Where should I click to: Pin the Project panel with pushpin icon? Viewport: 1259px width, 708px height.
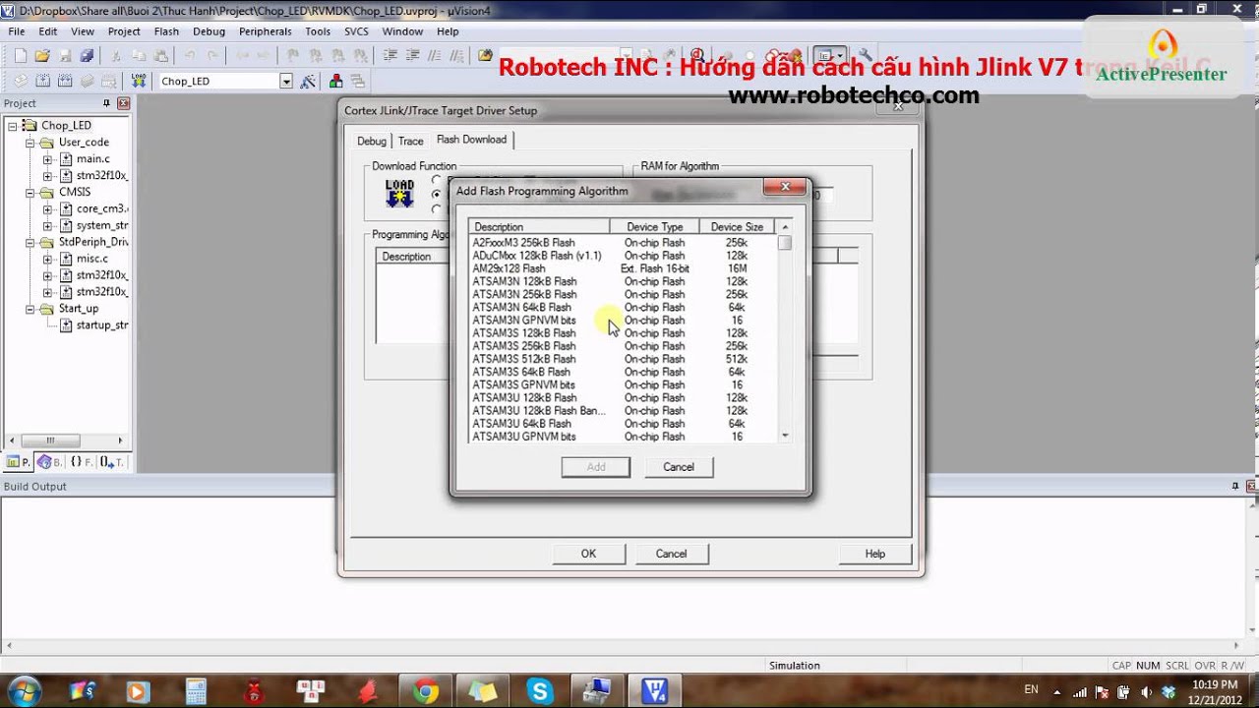pyautogui.click(x=107, y=103)
